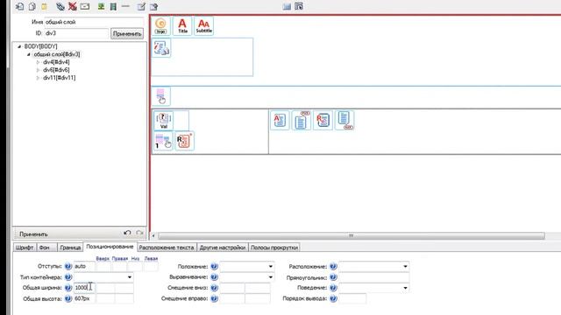The image size is (561, 315).
Task: Click the Имя field containing общий слой
Action: click(94, 22)
